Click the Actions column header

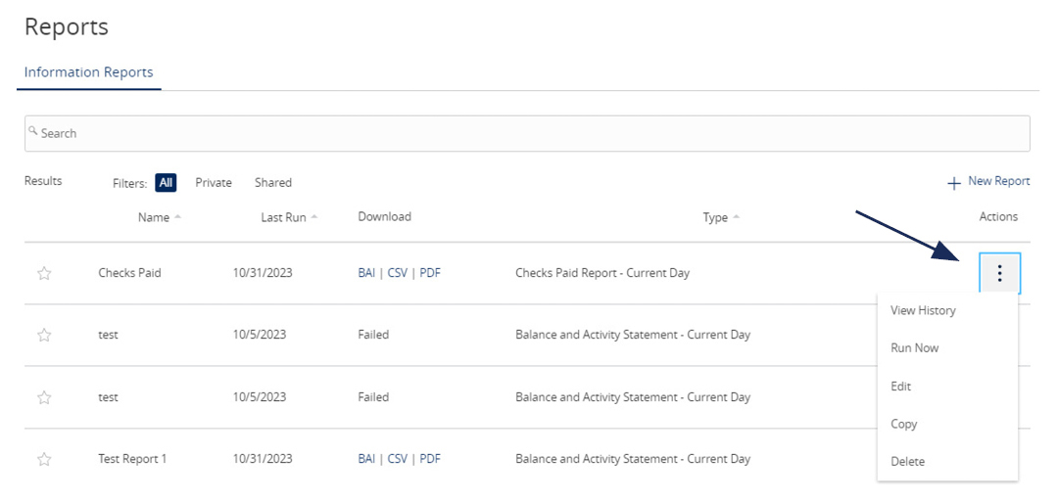point(998,216)
